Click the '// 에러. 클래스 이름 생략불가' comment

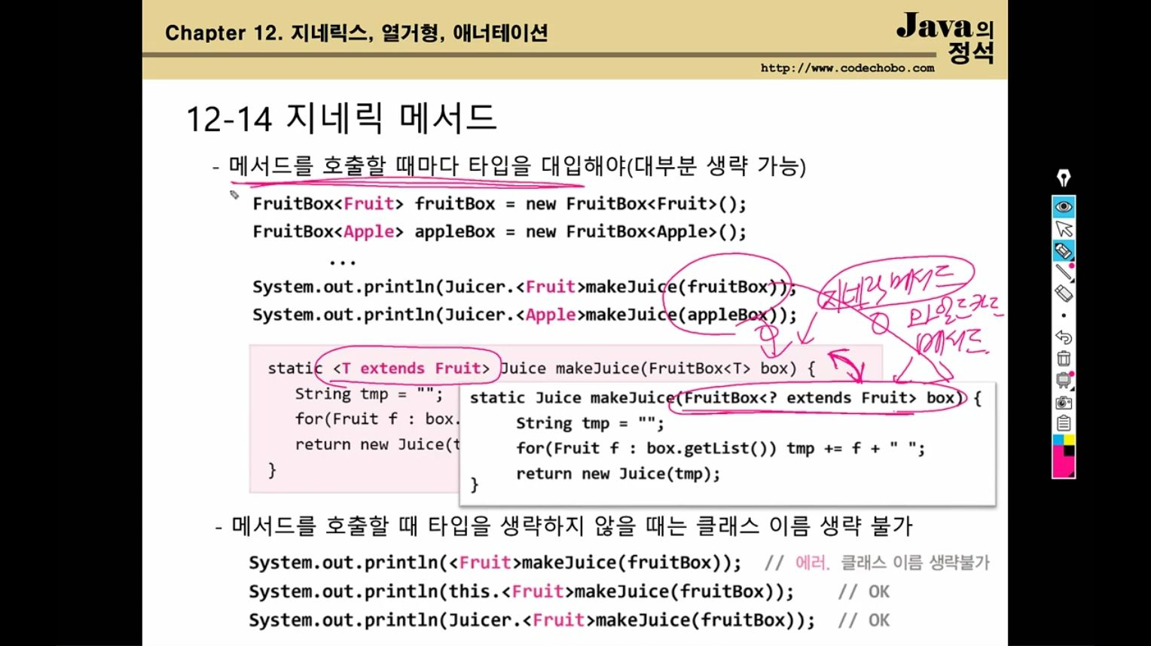pos(877,562)
